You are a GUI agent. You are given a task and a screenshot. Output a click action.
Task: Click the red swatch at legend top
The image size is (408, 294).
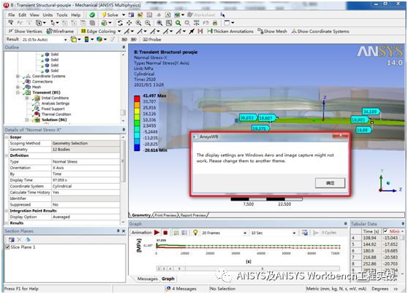137,98
